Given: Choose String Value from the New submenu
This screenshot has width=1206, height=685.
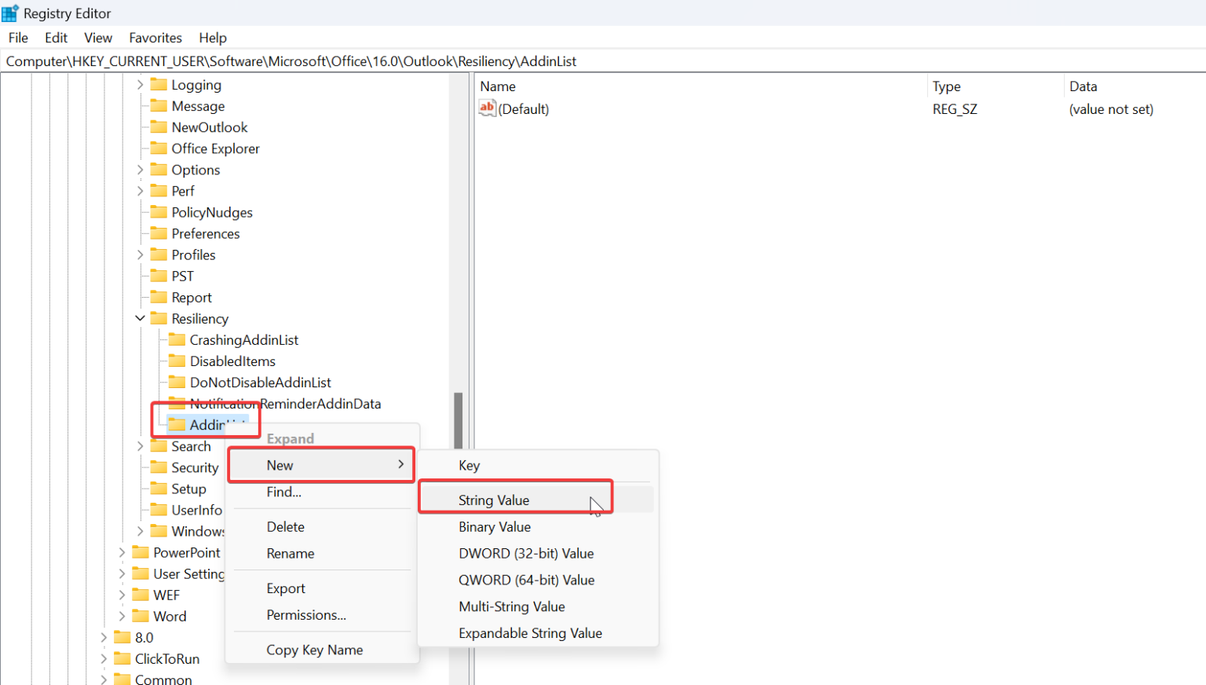Looking at the screenshot, I should (494, 500).
